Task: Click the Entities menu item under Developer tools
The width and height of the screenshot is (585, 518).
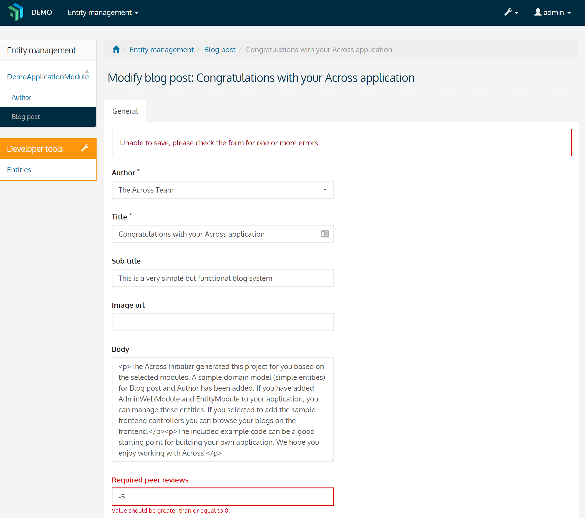Action: point(19,170)
